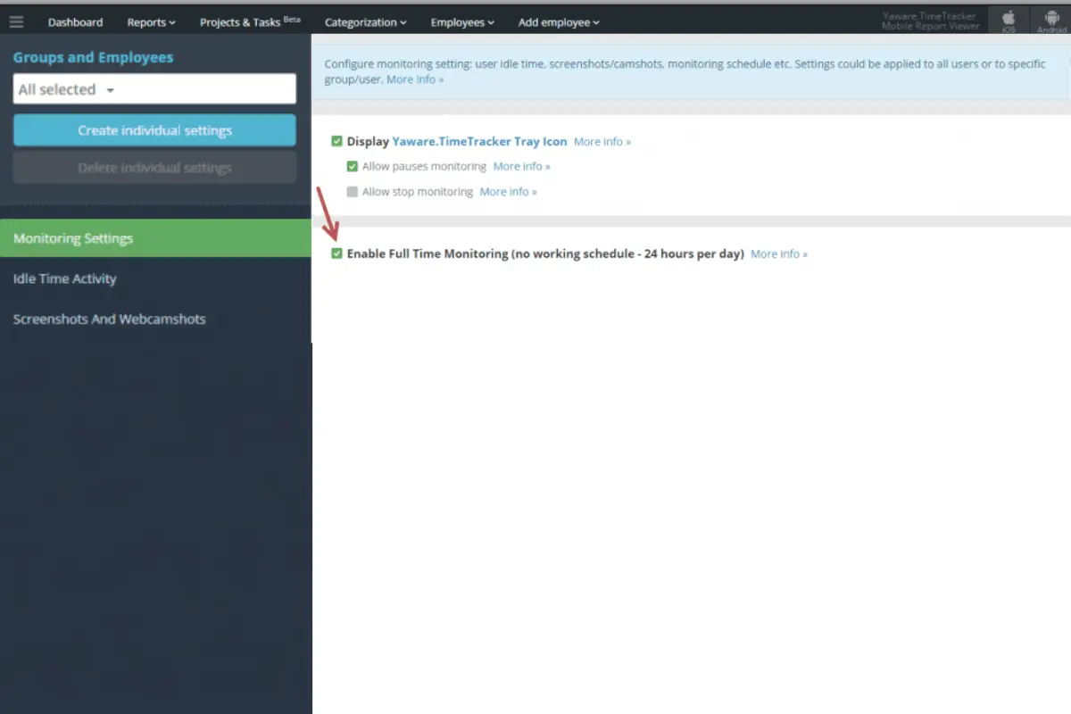Go to the Dashboard
1071x714 pixels.
tap(75, 21)
